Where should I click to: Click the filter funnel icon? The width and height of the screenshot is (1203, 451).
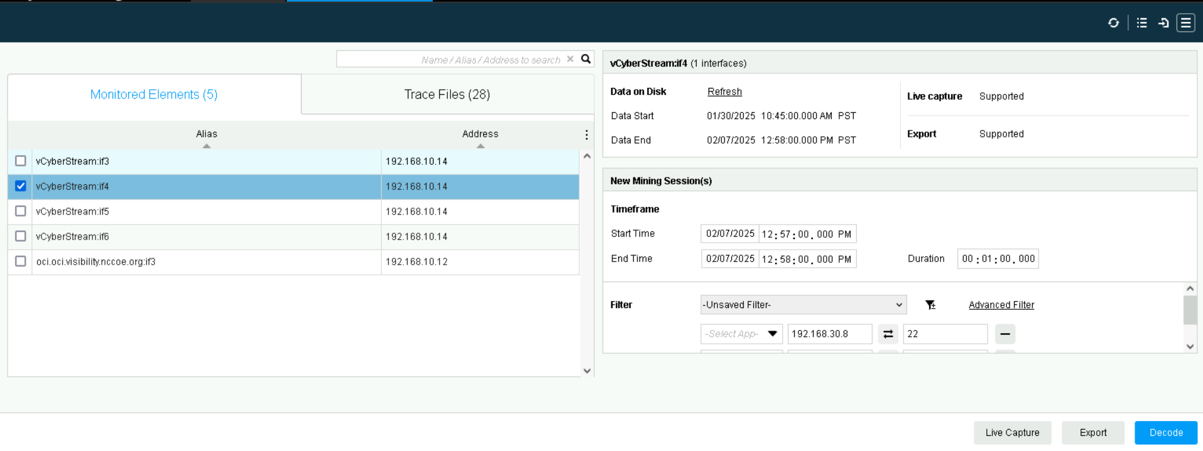930,305
